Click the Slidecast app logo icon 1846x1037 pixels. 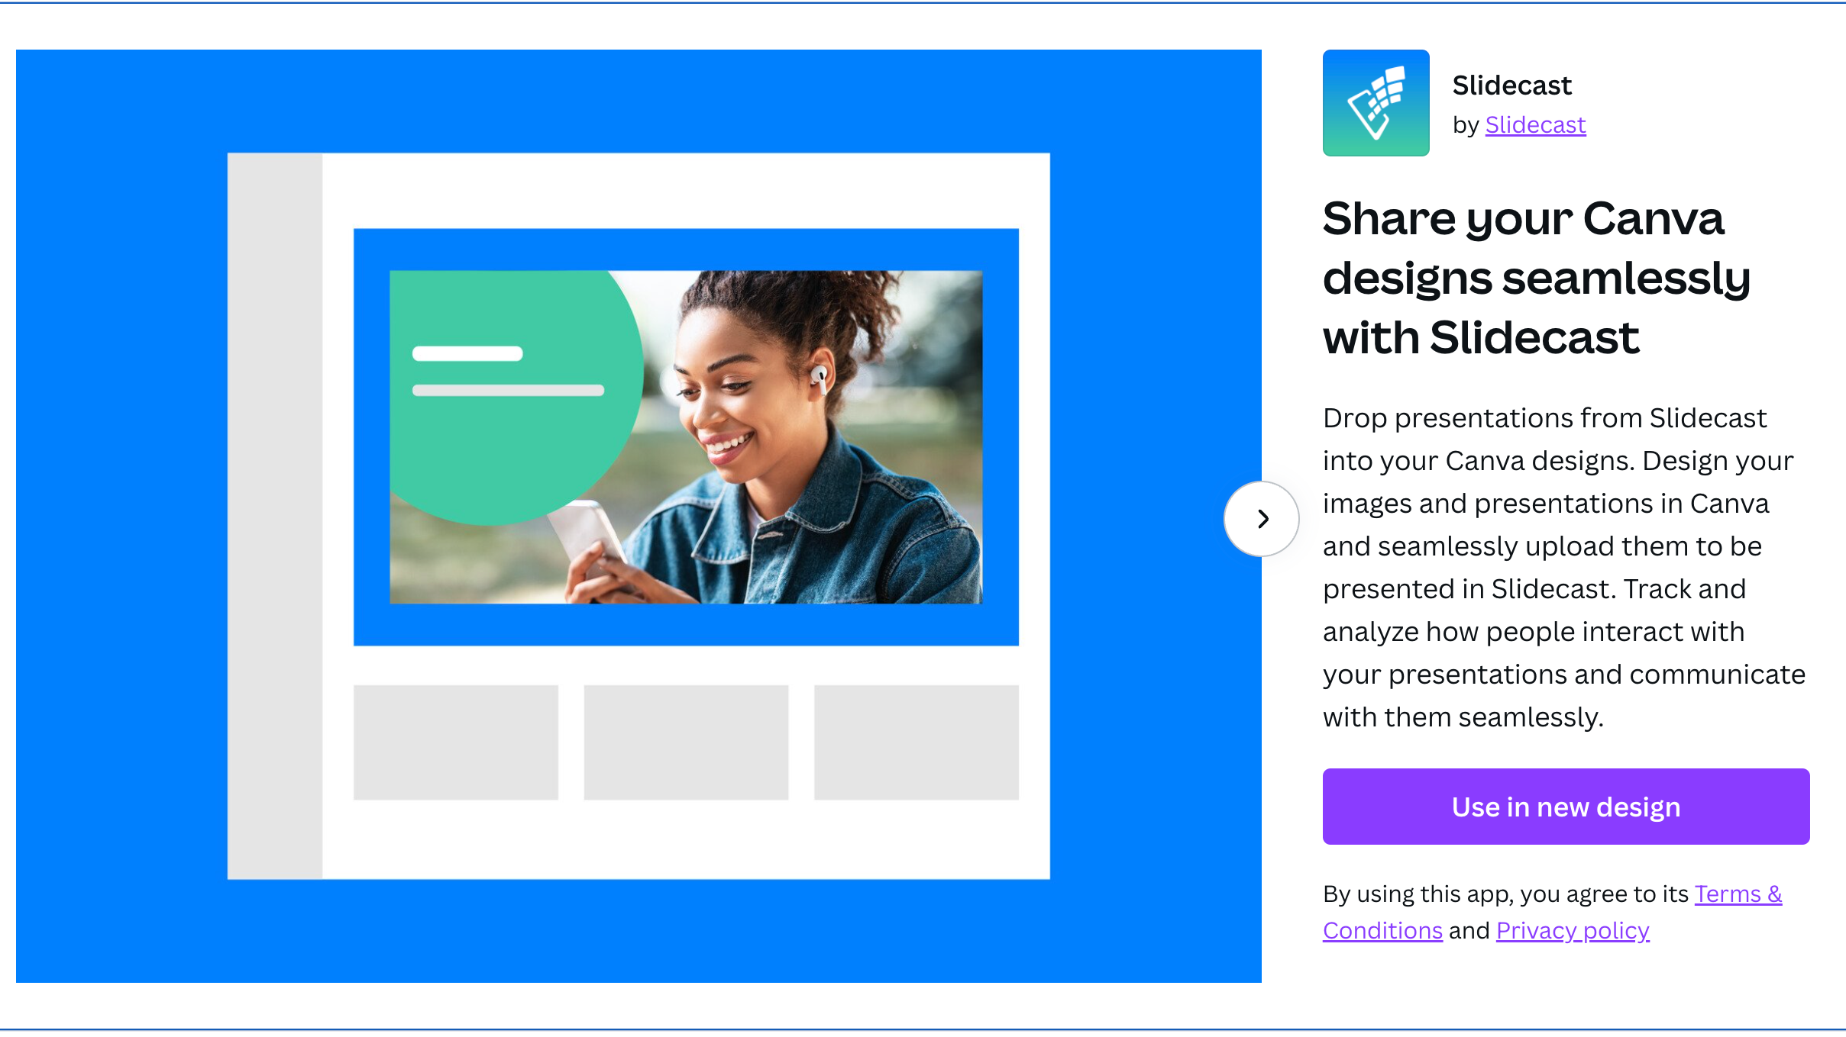pos(1376,103)
